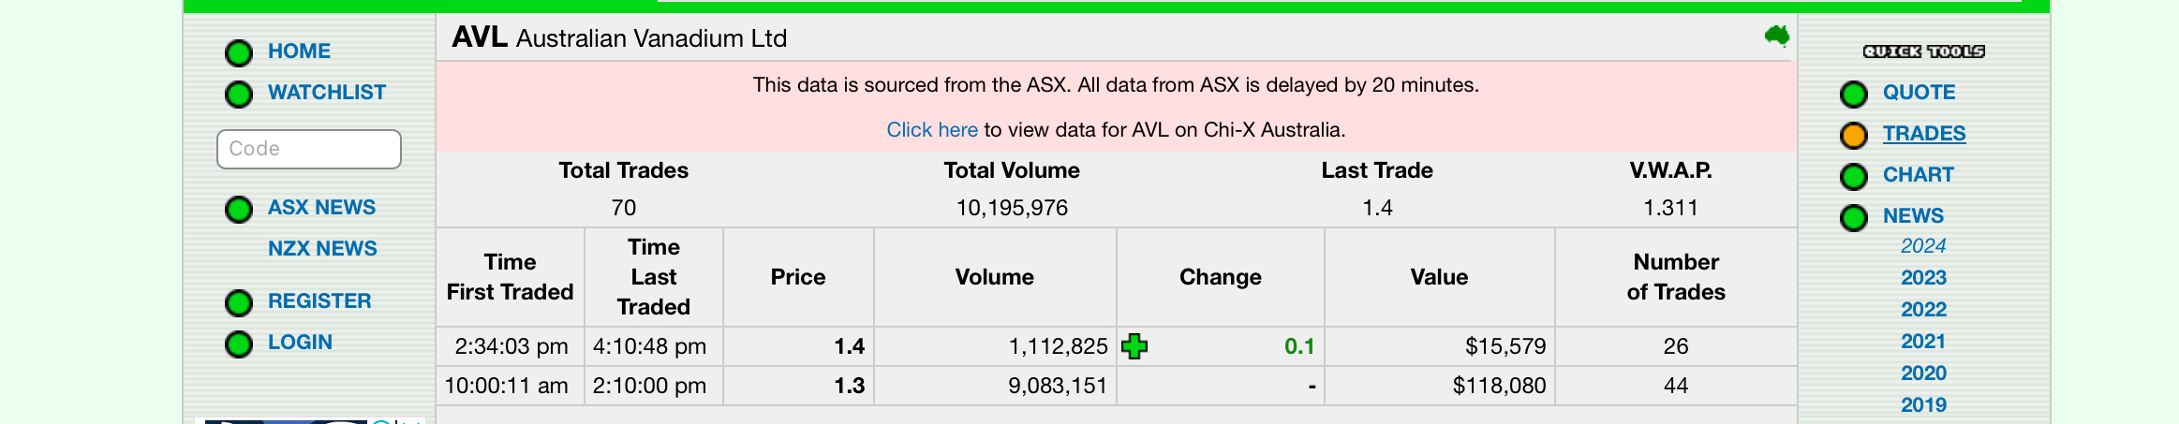The image size is (2179, 424).
Task: Click the green plus change icon
Action: pyautogui.click(x=1134, y=346)
